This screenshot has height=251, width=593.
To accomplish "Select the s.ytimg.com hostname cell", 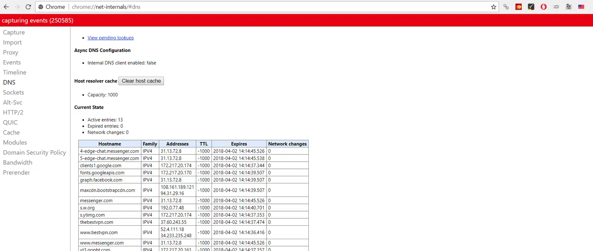I will pos(110,215).
